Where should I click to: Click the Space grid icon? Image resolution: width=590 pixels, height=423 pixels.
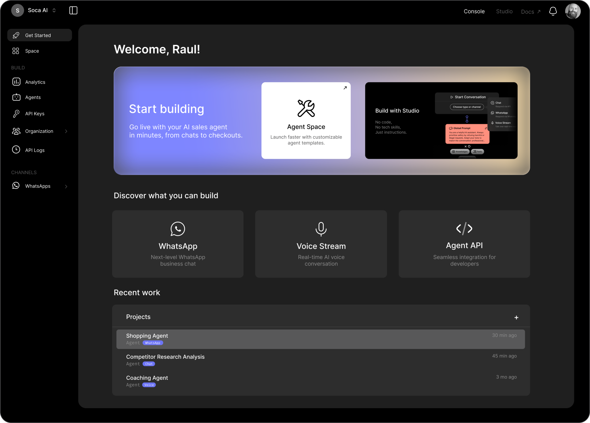coord(16,51)
